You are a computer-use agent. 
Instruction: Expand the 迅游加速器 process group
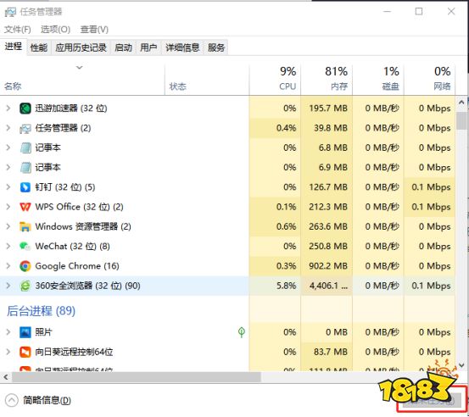point(8,108)
